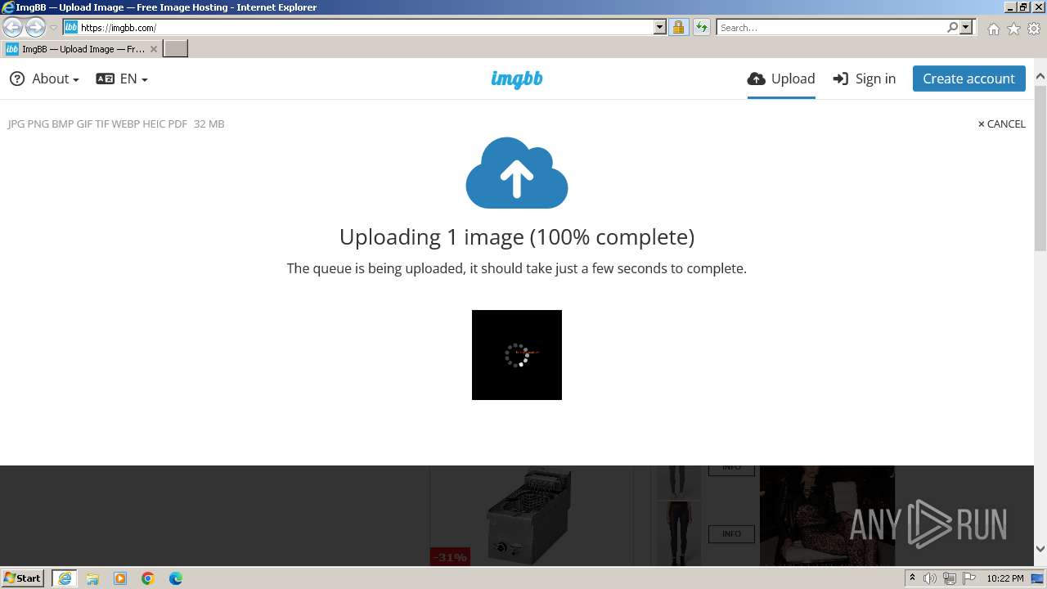Click the page scrollbar down arrow
Screen dimensions: 1047x589
[1040, 549]
